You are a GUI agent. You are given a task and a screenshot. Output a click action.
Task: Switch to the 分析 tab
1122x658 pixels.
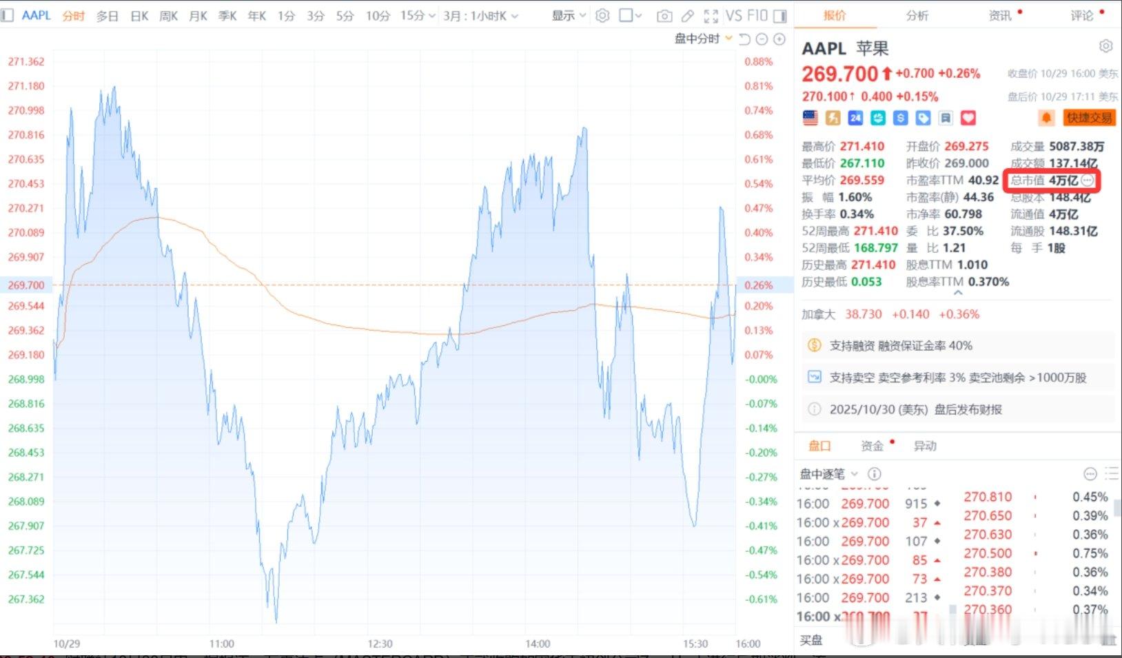point(917,15)
